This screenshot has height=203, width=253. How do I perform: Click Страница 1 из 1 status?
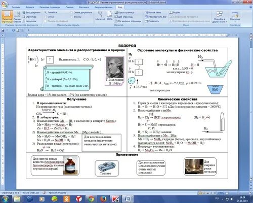tap(10, 193)
